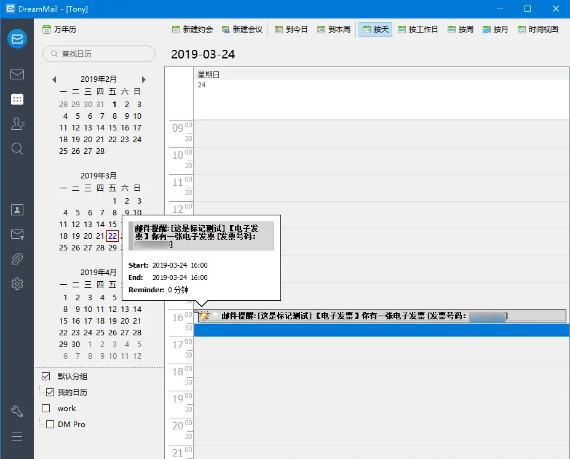Viewport: 570px width, 459px height.
Task: Switch to workday view 按工作日
Action: [x=418, y=29]
